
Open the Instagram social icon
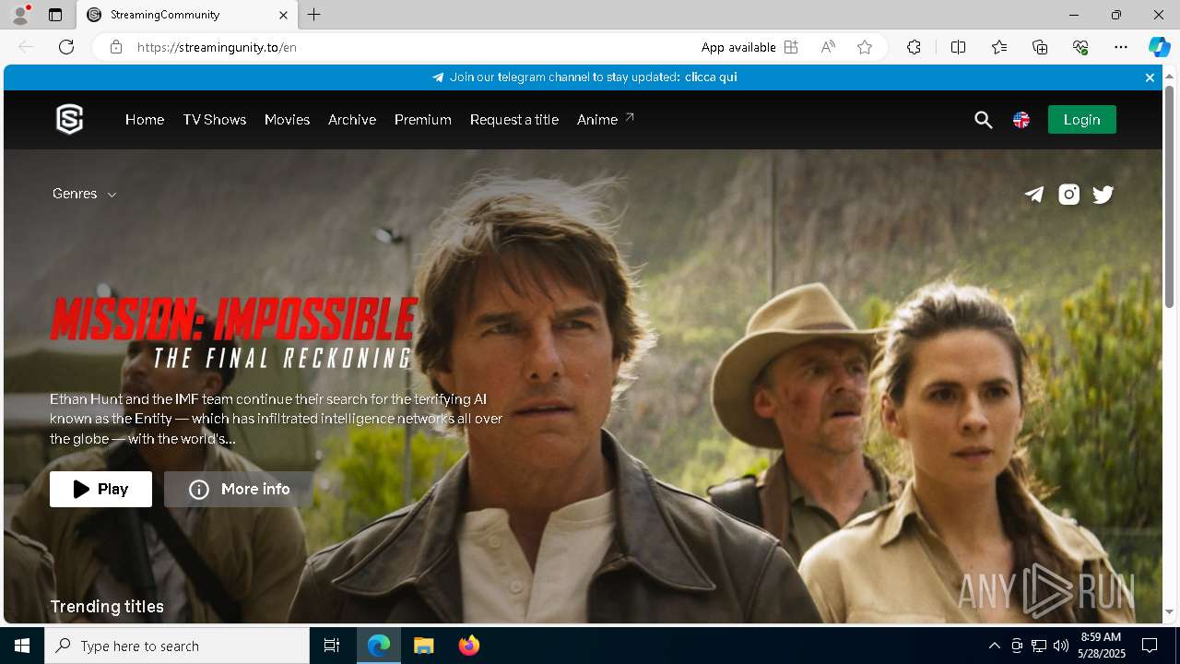1069,195
